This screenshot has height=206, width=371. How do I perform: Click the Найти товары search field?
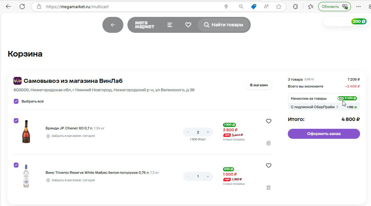pos(224,25)
